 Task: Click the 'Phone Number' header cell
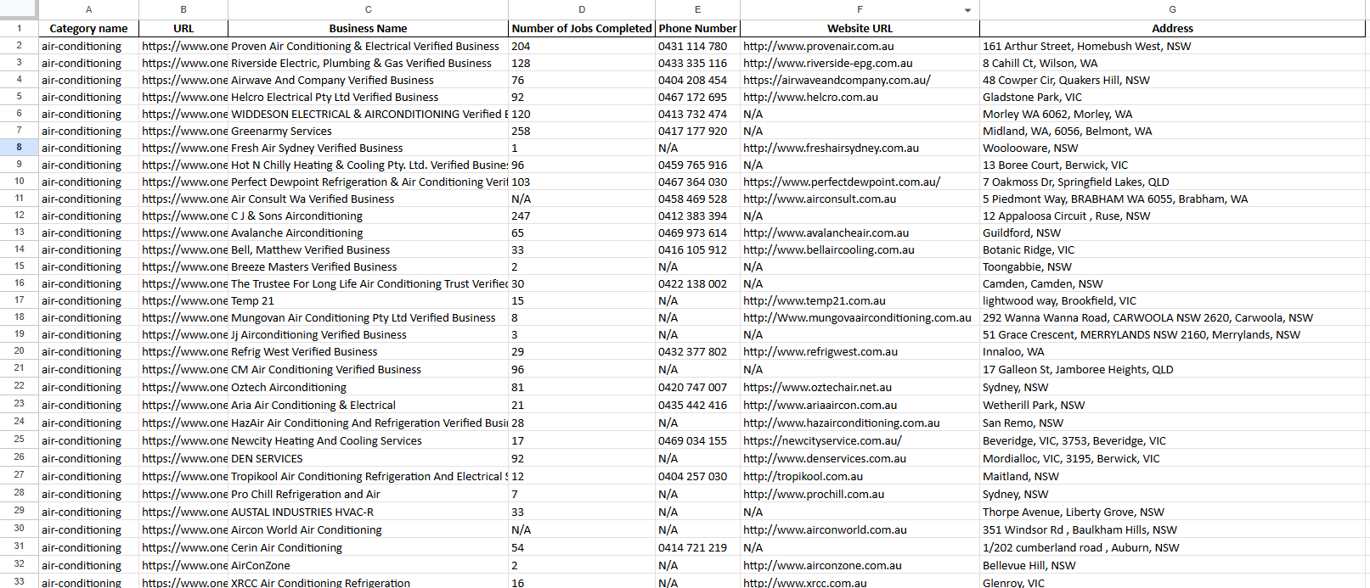(697, 28)
